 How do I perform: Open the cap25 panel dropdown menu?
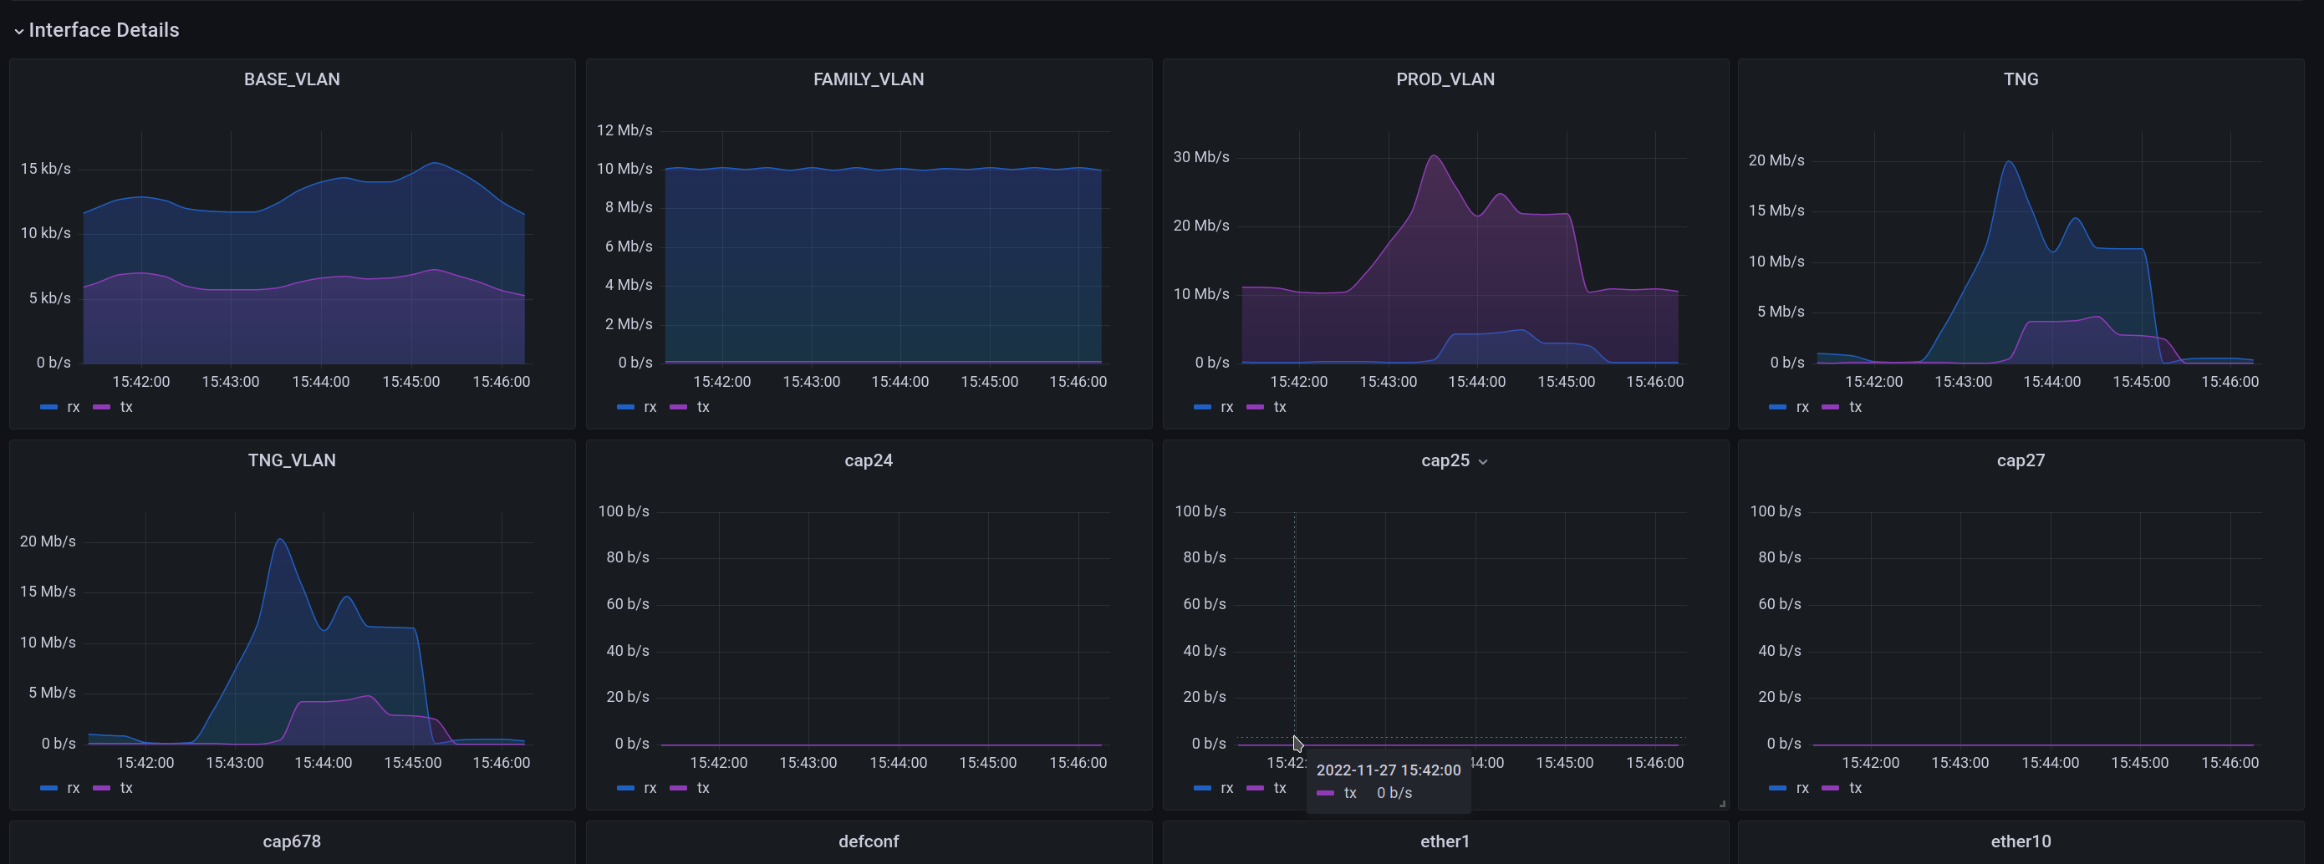point(1482,461)
